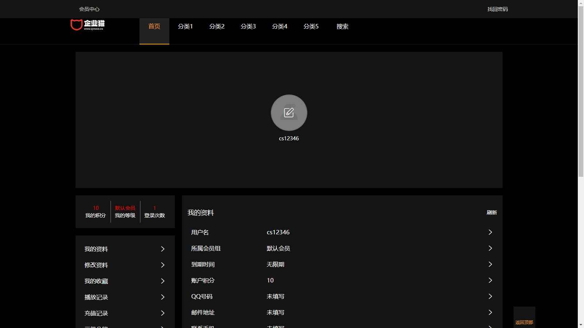The image size is (584, 328).
Task: Open 修改资料 from the sidebar menu
Action: (96, 265)
